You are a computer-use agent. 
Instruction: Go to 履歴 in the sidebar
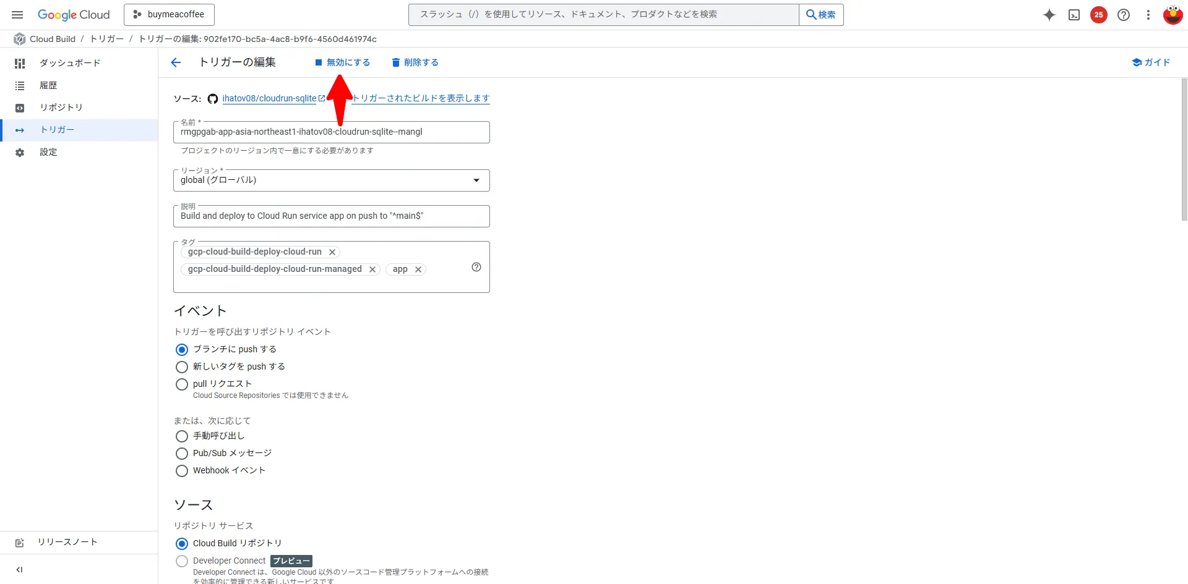(x=48, y=85)
